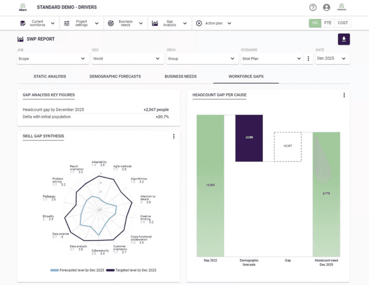Screen dimensions: 369x285
Task: Open the Date Dec 2025 dropdown
Action: pyautogui.click(x=332, y=59)
